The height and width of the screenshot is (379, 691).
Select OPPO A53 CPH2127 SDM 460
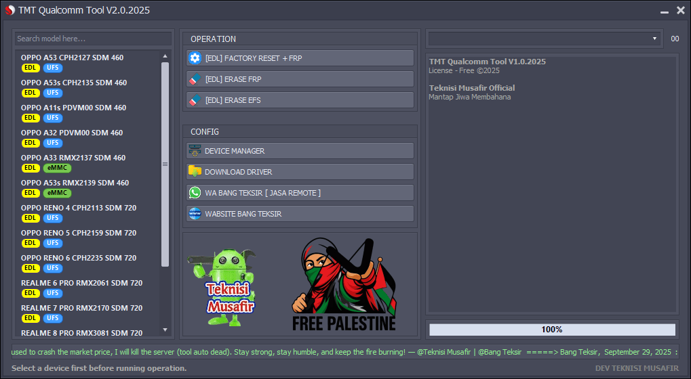coord(72,58)
